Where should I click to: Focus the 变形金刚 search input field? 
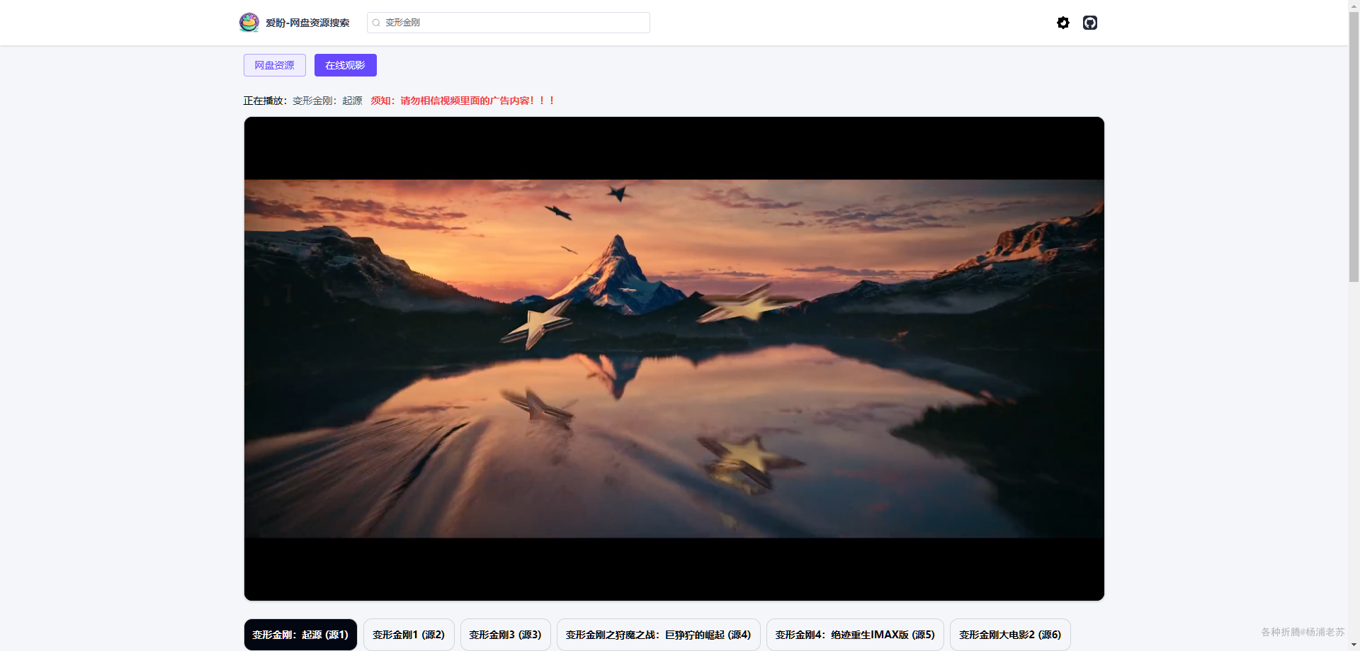(509, 23)
